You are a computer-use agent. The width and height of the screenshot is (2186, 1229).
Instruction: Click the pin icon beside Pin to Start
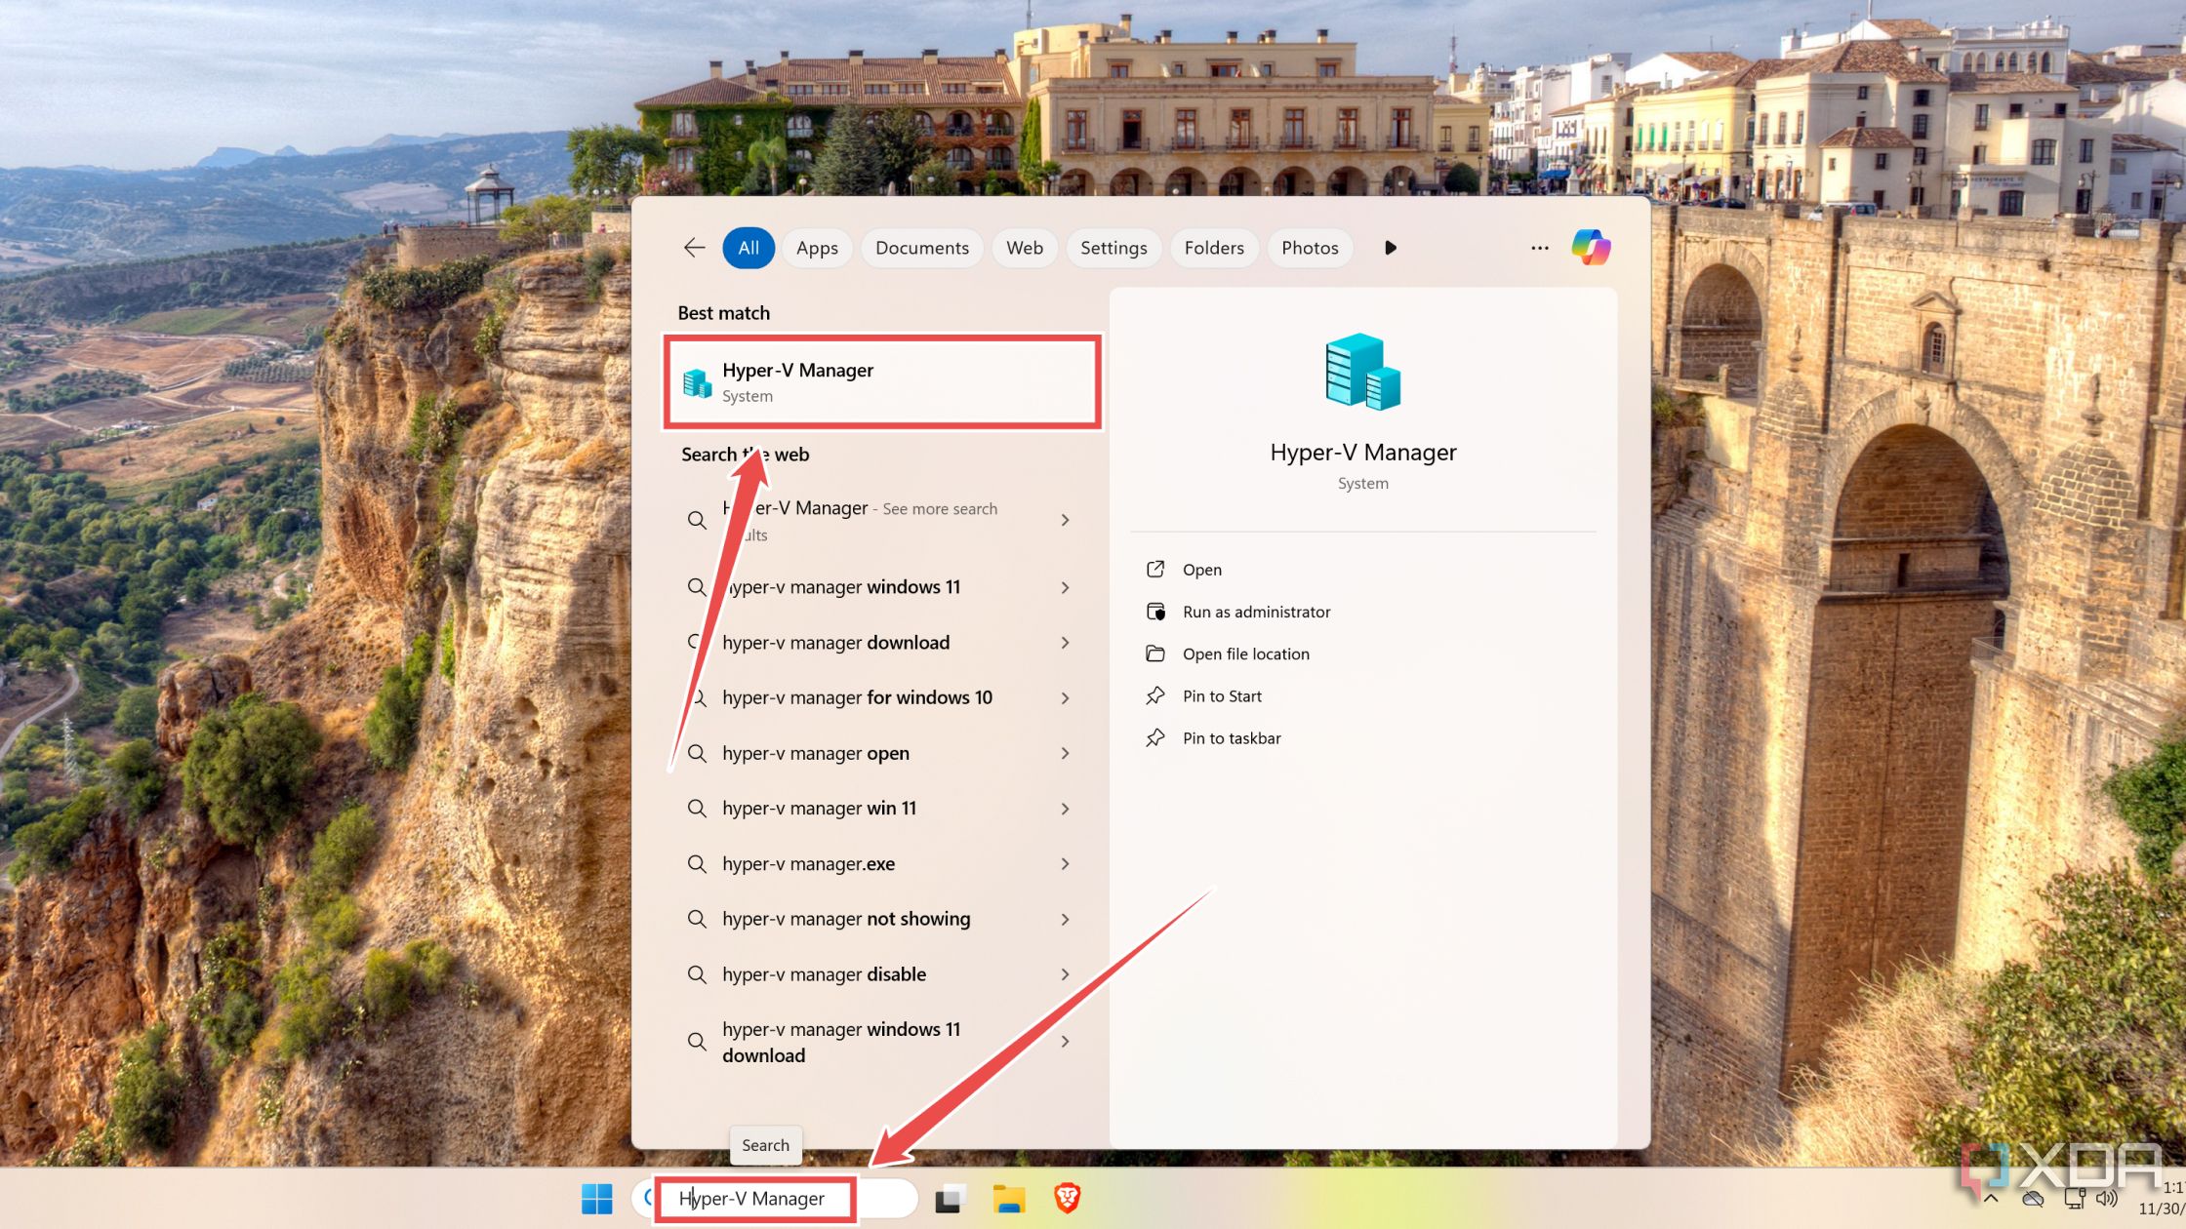1155,695
